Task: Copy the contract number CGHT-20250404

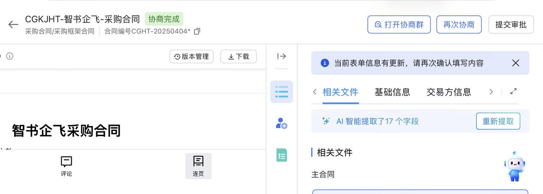Action: coord(197,31)
